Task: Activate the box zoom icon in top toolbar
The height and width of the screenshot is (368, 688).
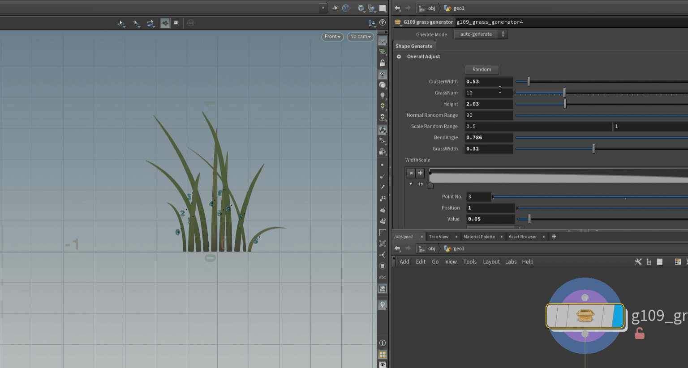Action: (x=176, y=23)
